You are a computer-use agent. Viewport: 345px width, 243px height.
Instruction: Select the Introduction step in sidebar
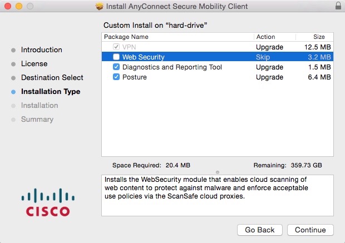[x=41, y=49]
